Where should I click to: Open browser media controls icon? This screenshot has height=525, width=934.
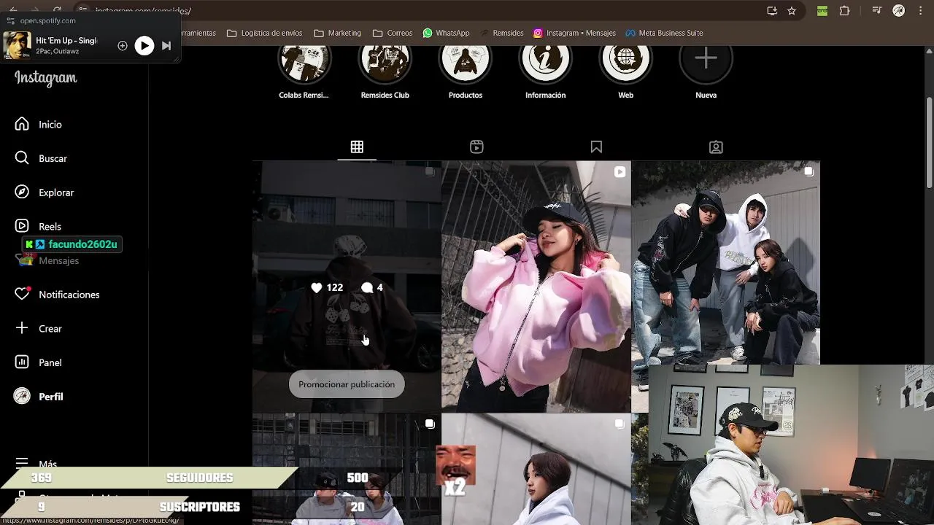coord(878,11)
